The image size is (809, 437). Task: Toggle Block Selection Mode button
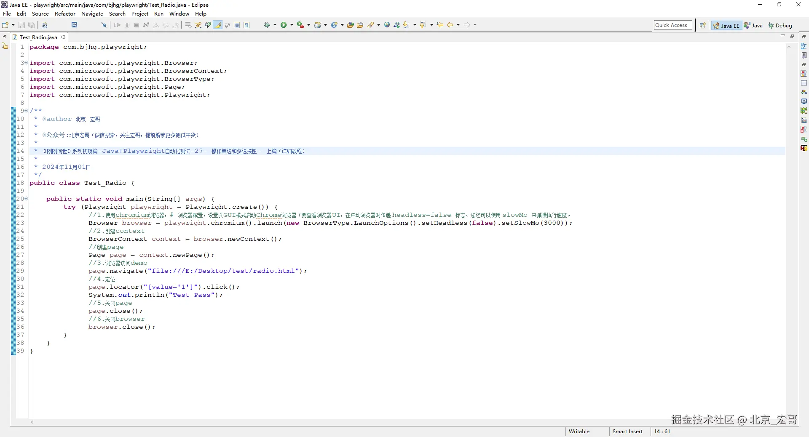pos(237,25)
